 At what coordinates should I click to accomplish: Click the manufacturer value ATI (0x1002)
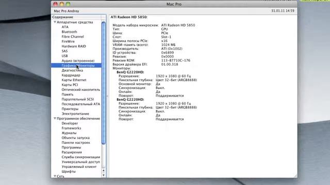(x=172, y=49)
